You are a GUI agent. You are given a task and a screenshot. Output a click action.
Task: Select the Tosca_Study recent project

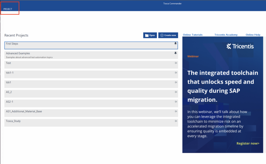(91, 123)
